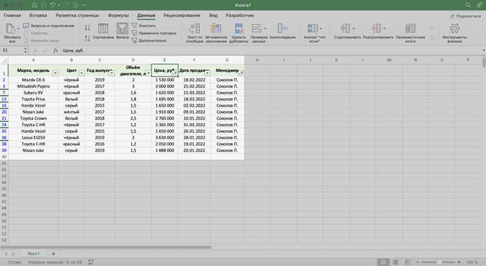
Task: Select cell with price 3 630 000
Action: (x=165, y=137)
